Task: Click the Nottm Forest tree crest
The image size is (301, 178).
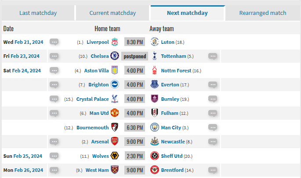Action: (x=155, y=70)
